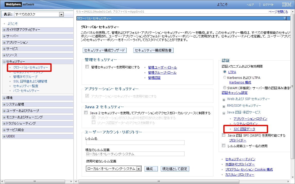This screenshot has width=295, height=184.
Task: Expand RMI/IIOP セキュリティー section
Action: [224, 106]
